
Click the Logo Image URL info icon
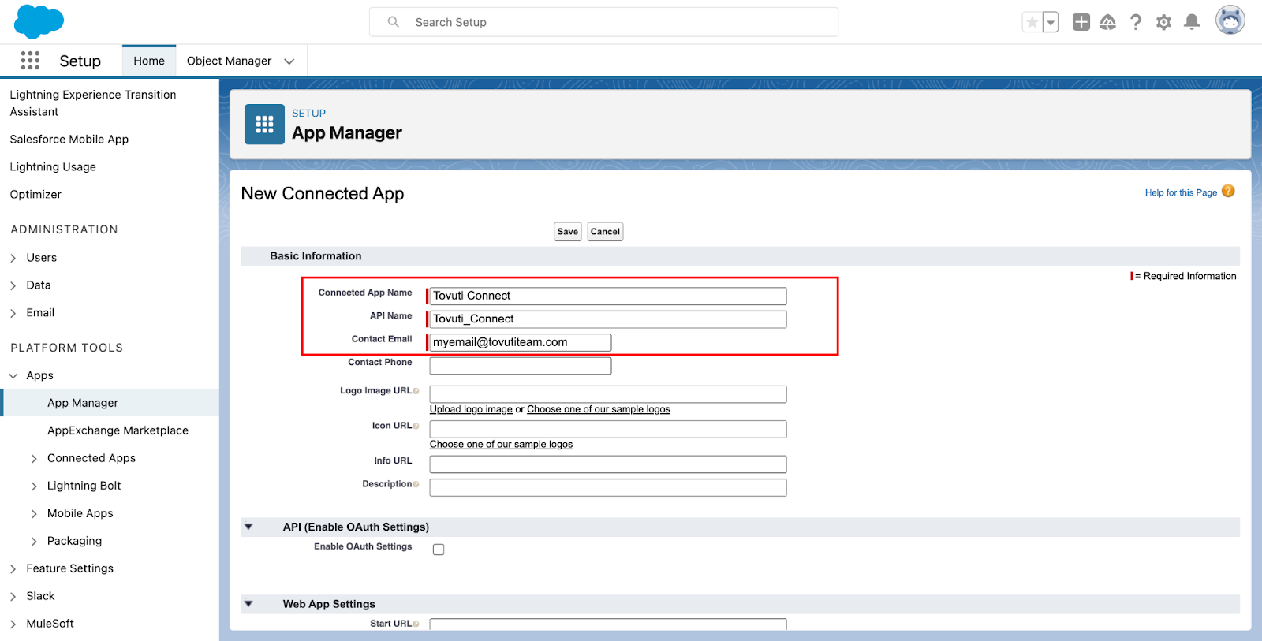pyautogui.click(x=416, y=391)
